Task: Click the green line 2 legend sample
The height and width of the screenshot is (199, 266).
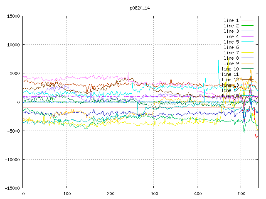Action: tap(247, 26)
